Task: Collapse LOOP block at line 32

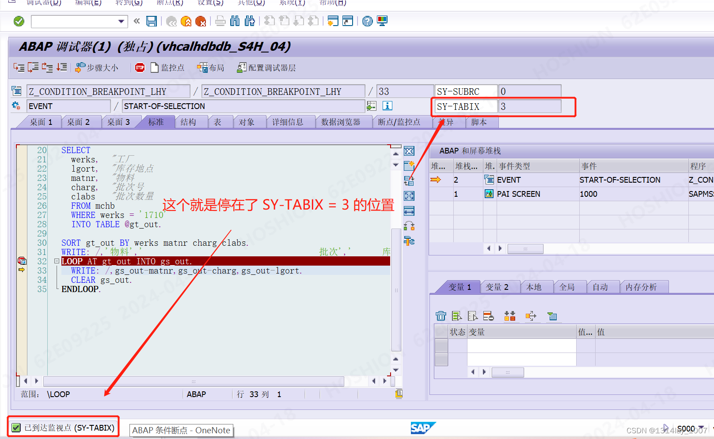Action: pos(57,261)
